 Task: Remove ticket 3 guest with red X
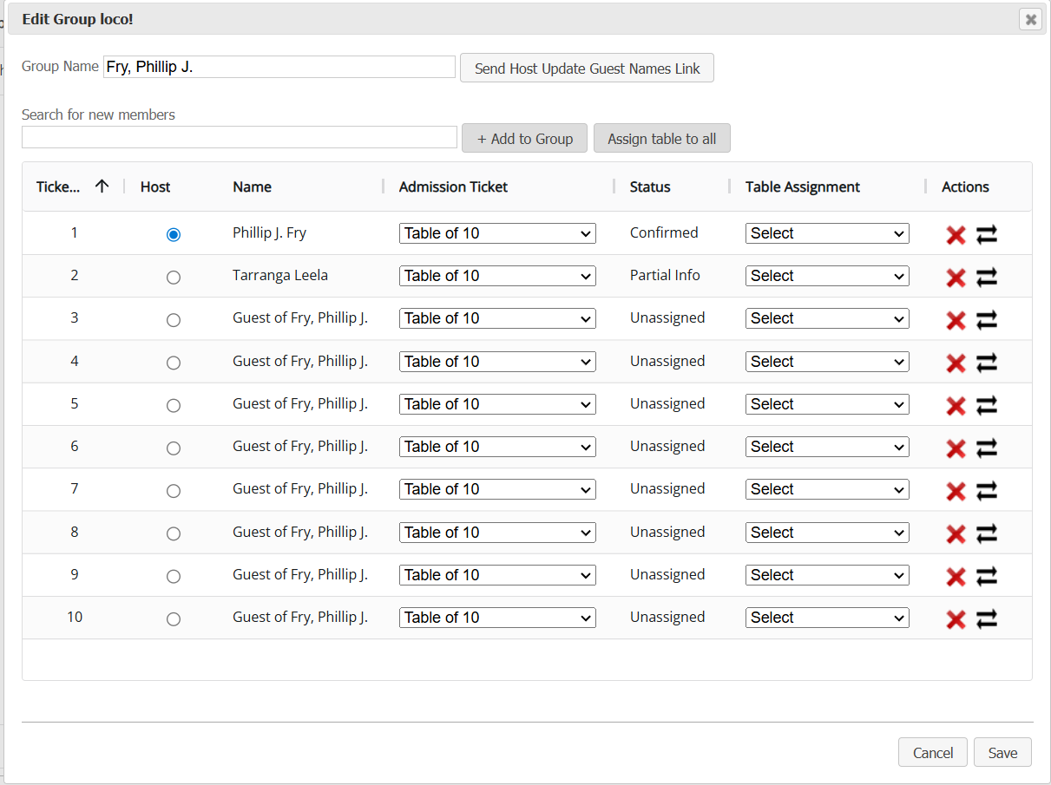coord(956,320)
